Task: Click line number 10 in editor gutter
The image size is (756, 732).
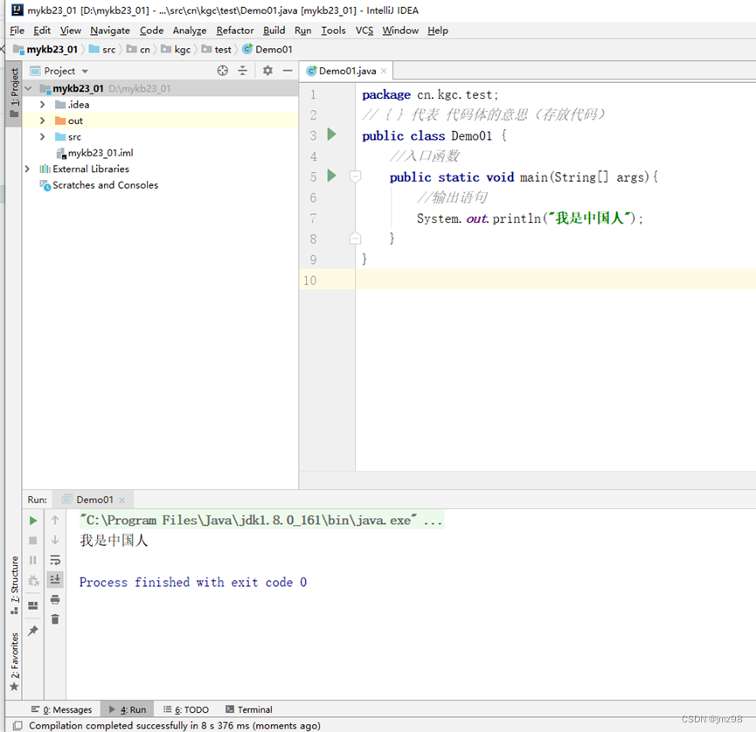Action: coord(310,280)
